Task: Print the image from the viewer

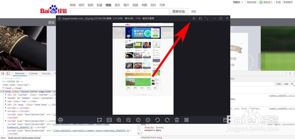Action: click(x=60, y=120)
